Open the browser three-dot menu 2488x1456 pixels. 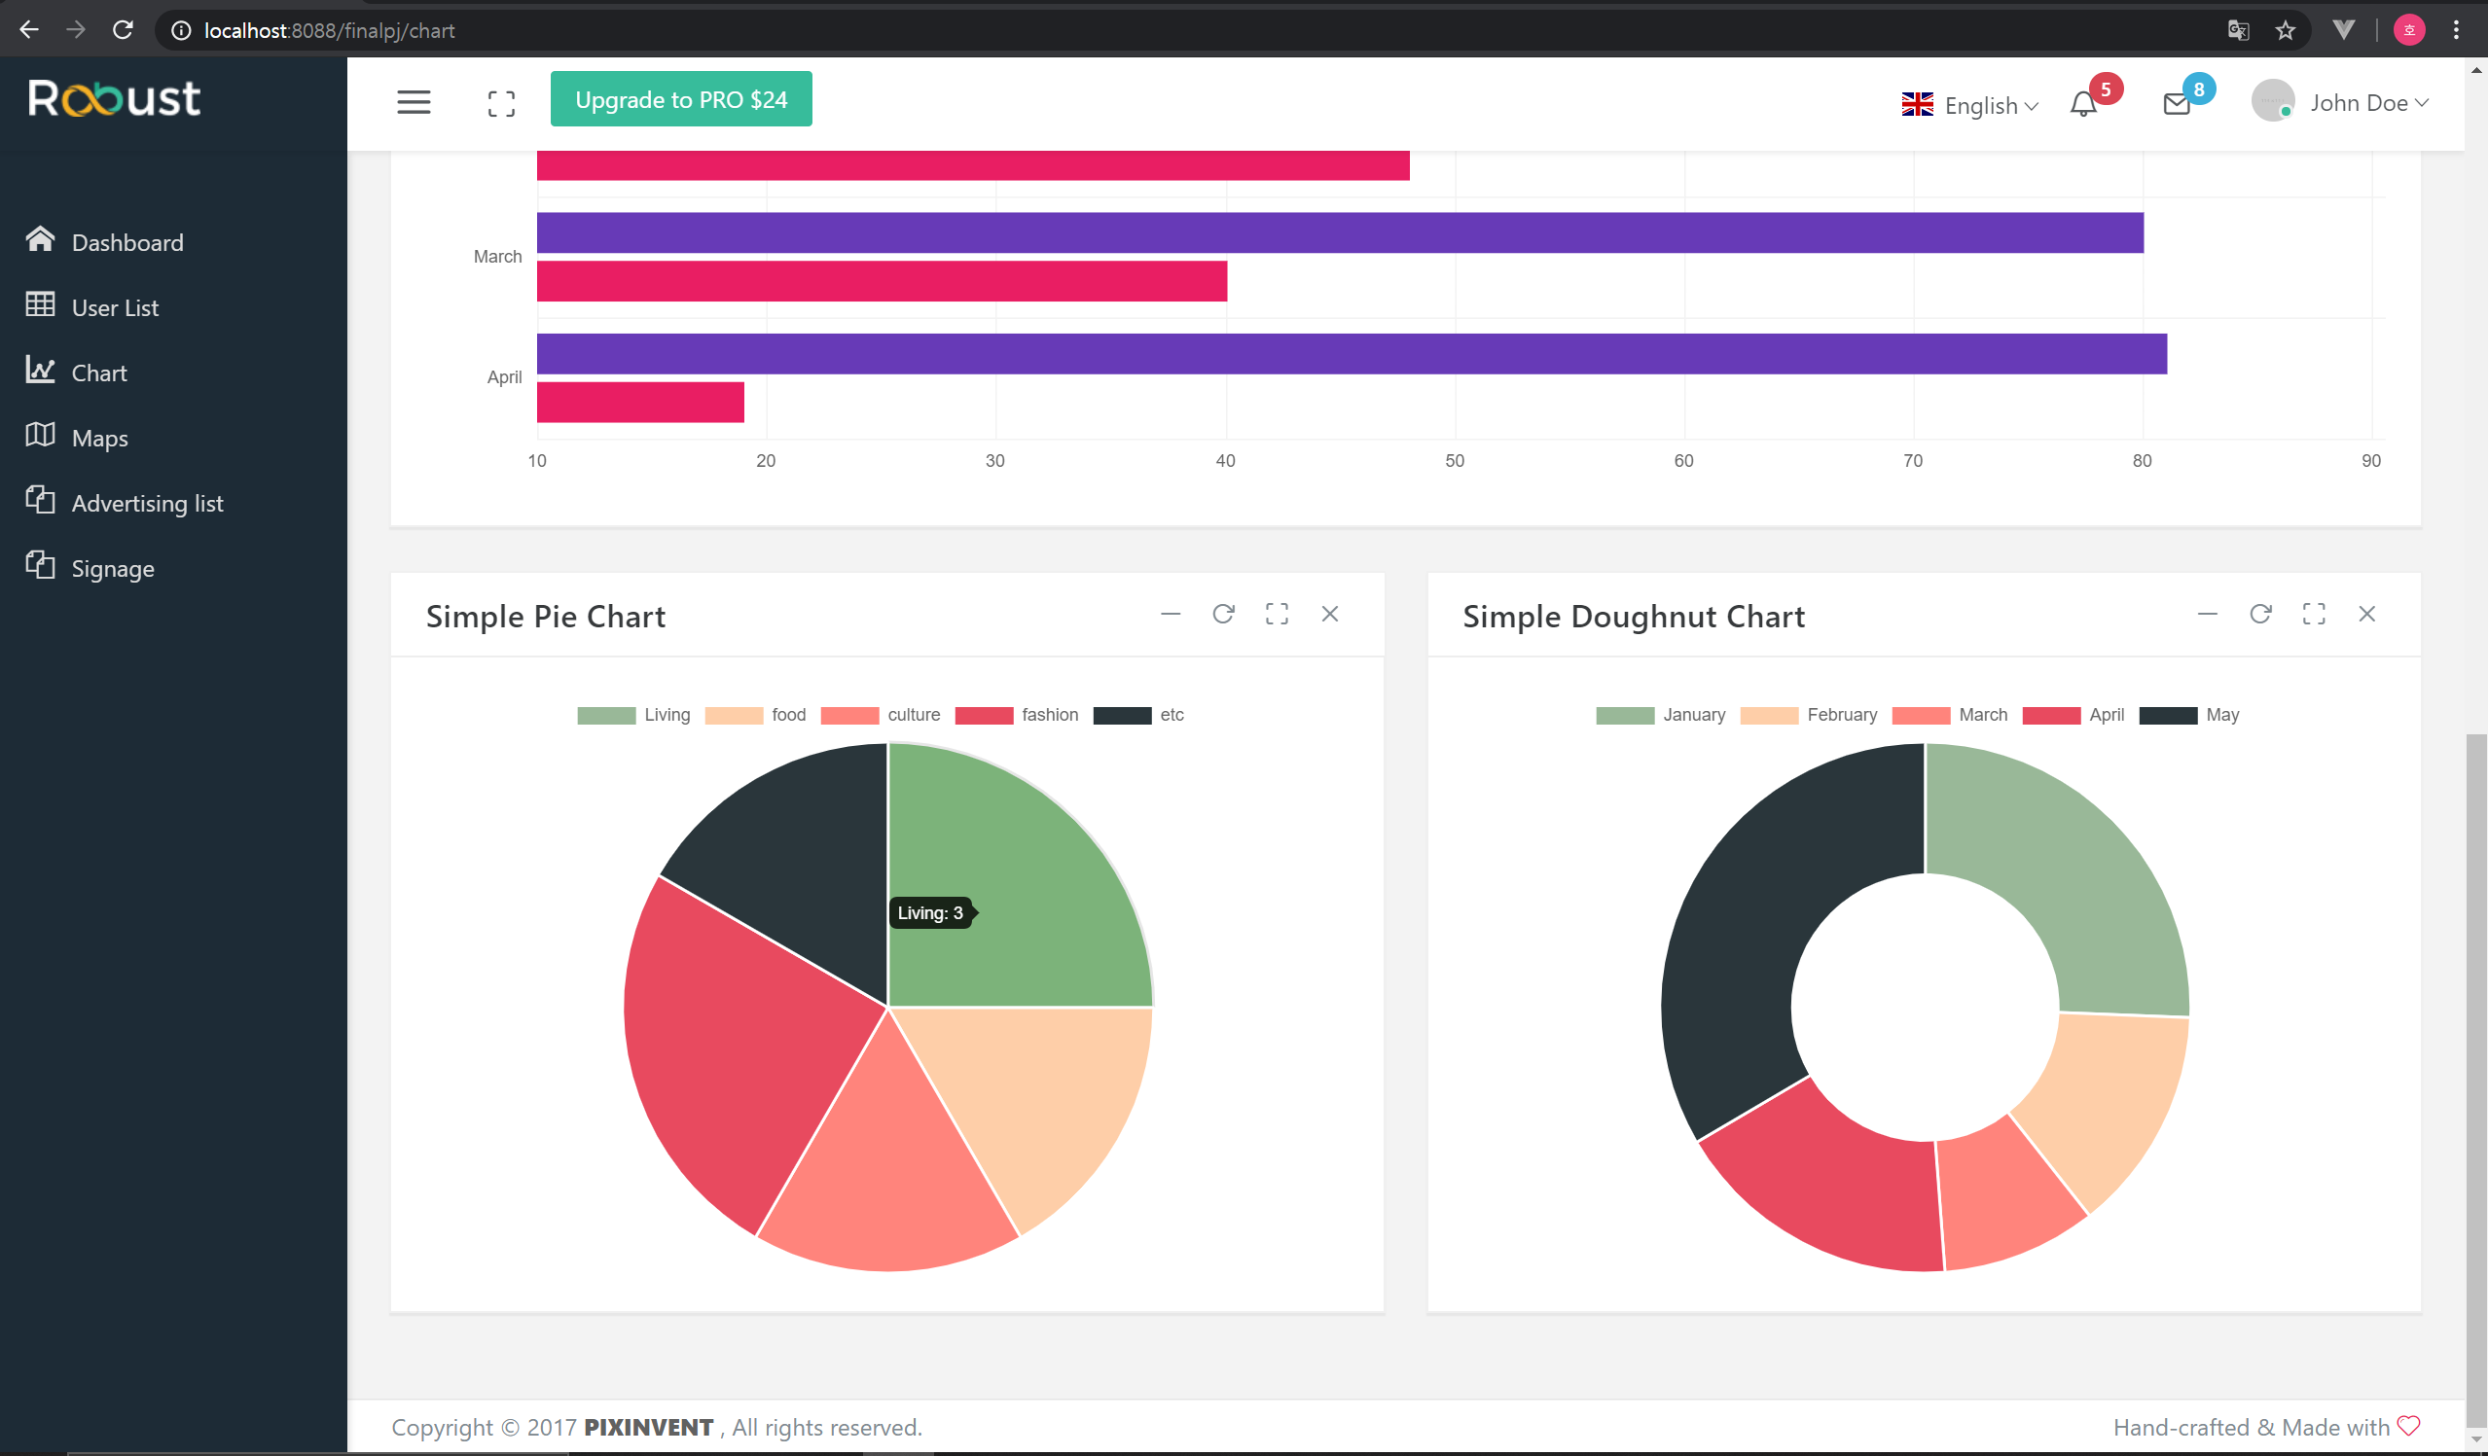[x=2457, y=30]
